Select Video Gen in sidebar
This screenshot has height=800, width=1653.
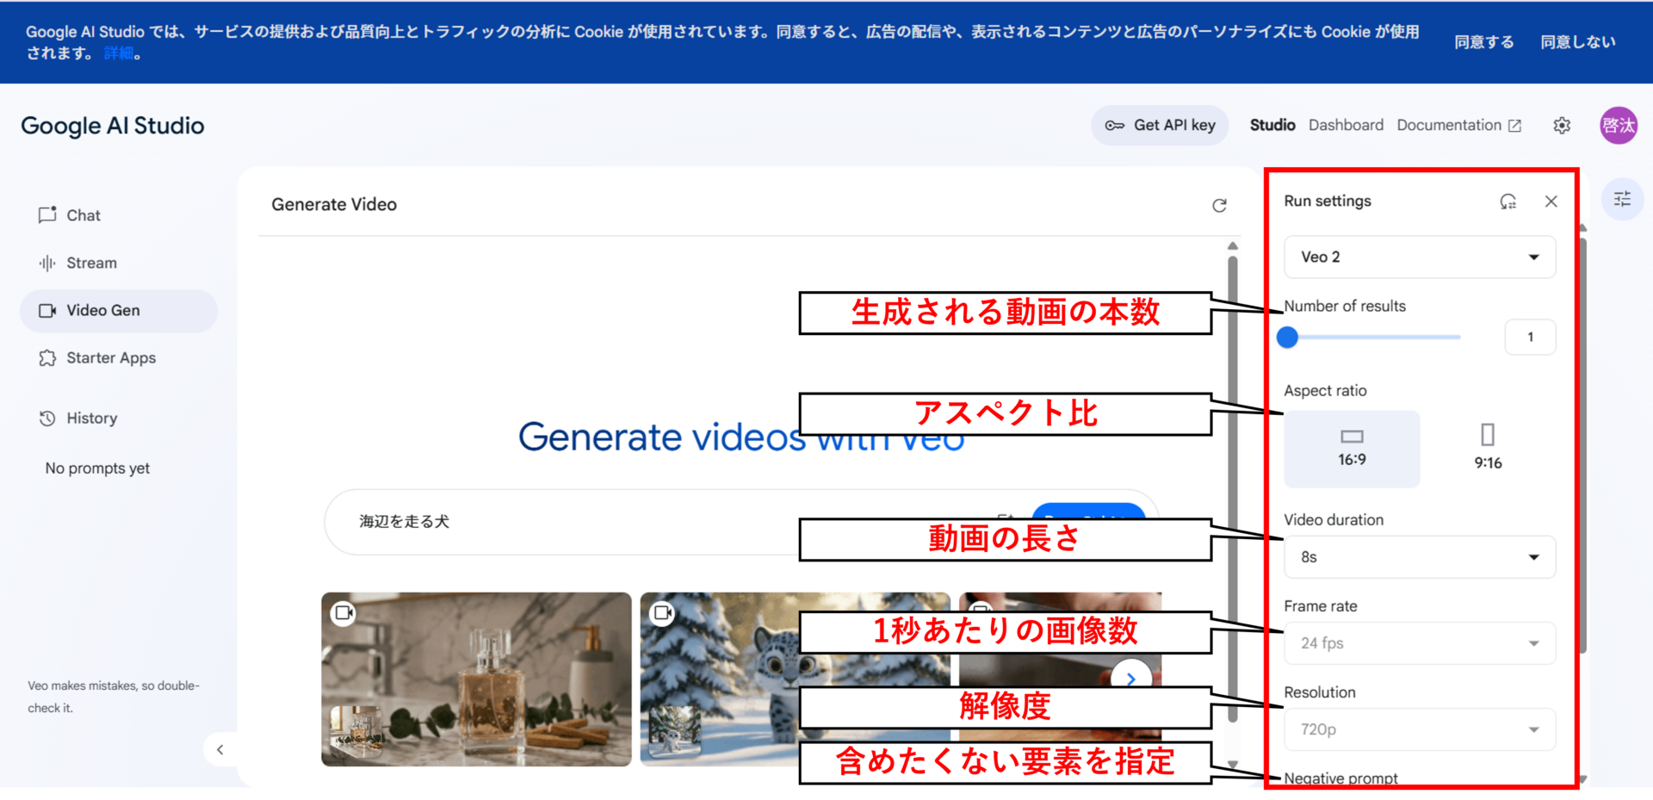coord(119,311)
